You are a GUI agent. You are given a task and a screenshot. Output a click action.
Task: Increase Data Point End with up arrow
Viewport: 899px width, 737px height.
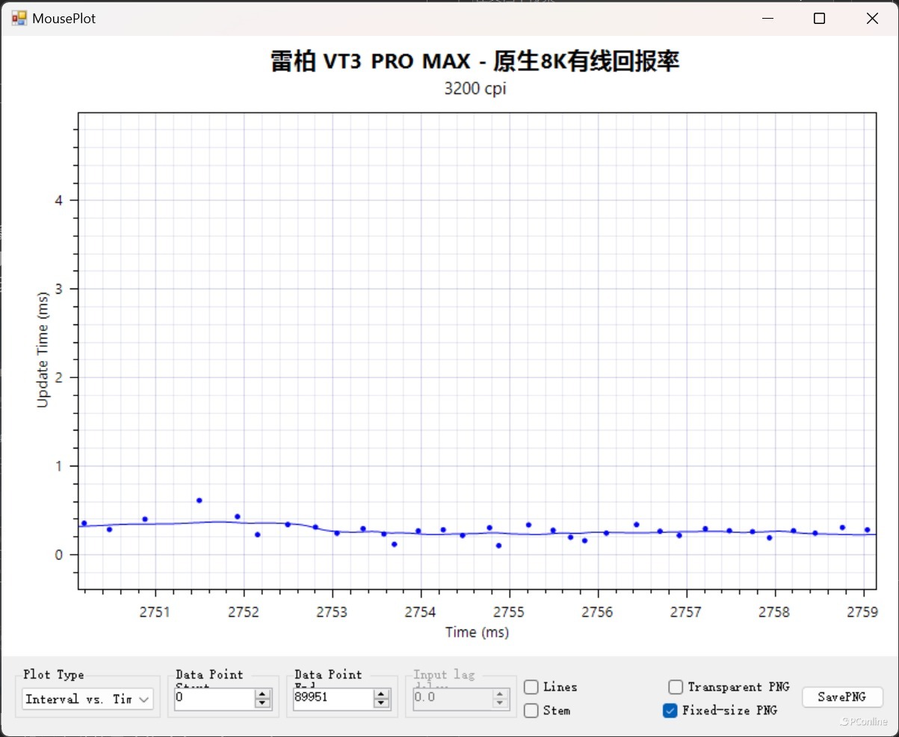[381, 694]
